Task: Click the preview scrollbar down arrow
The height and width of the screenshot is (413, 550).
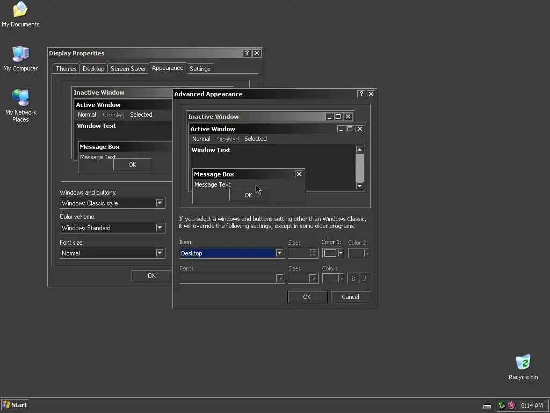Action: coord(359,186)
